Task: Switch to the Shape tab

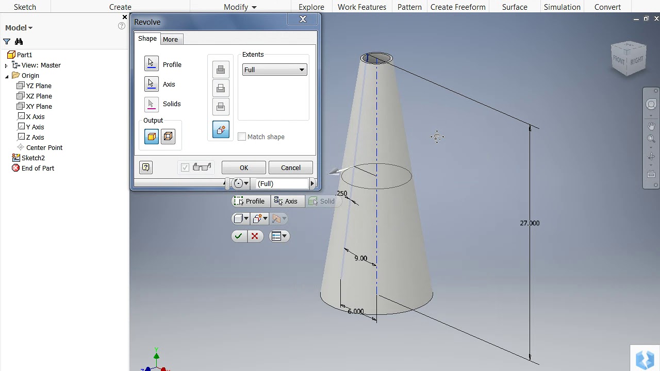Action: (x=147, y=39)
